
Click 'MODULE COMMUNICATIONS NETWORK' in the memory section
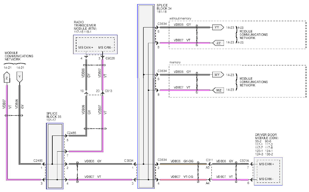pos(254,82)
